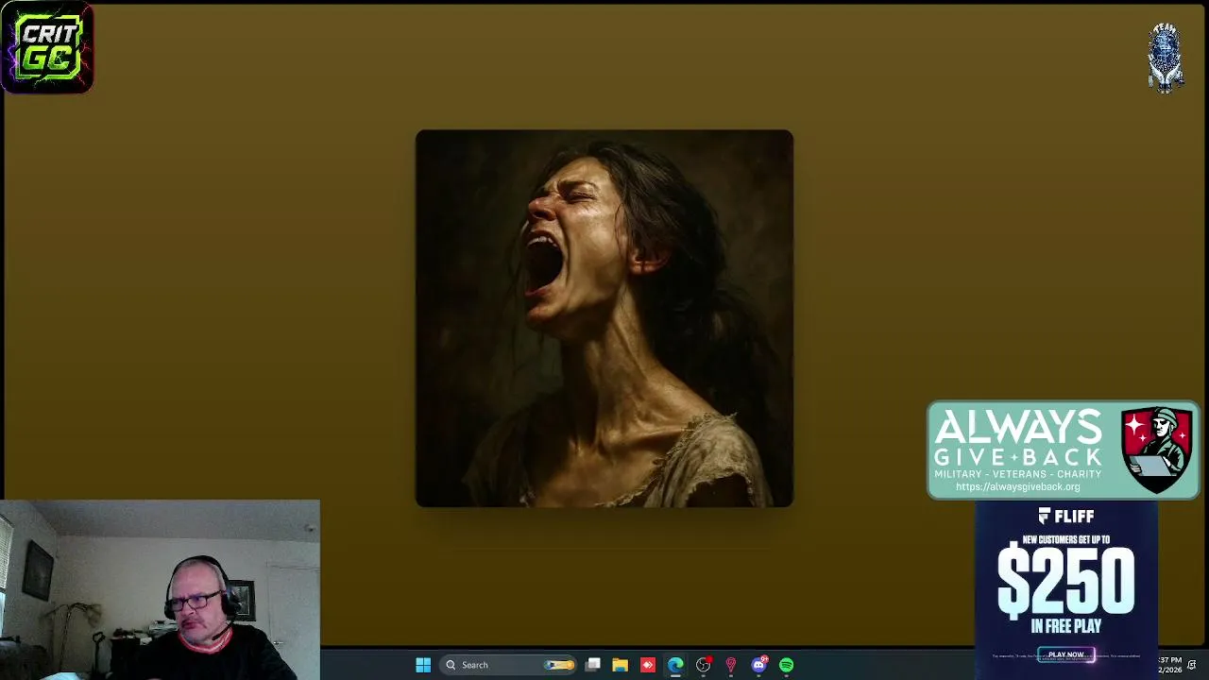The image size is (1209, 680).
Task: Switch to Microsoft Edge in the taskbar
Action: click(675, 665)
